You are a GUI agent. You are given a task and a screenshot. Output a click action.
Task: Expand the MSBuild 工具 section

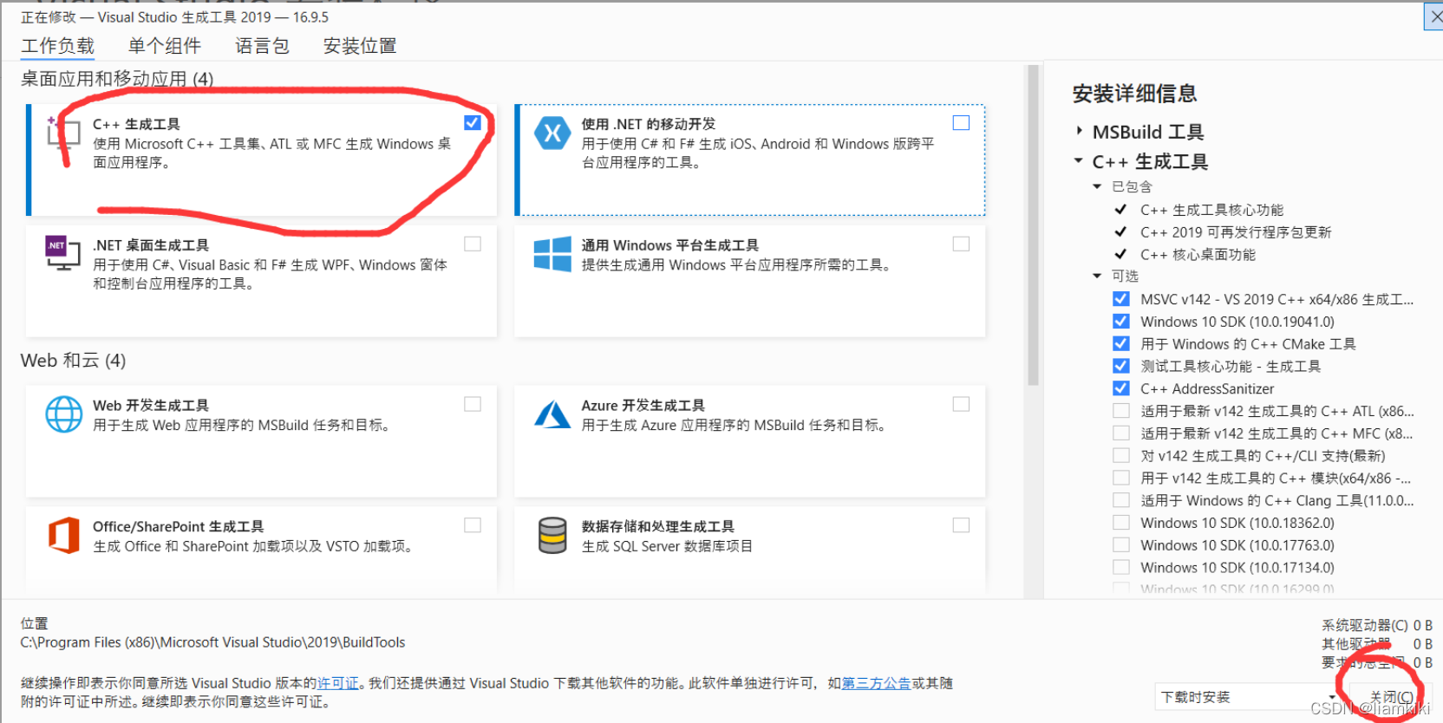tap(1079, 131)
